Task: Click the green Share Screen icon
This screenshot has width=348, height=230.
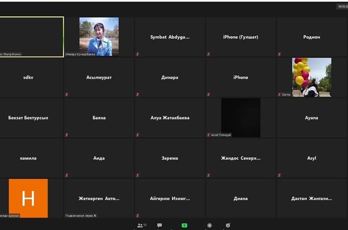Action: pos(184,226)
